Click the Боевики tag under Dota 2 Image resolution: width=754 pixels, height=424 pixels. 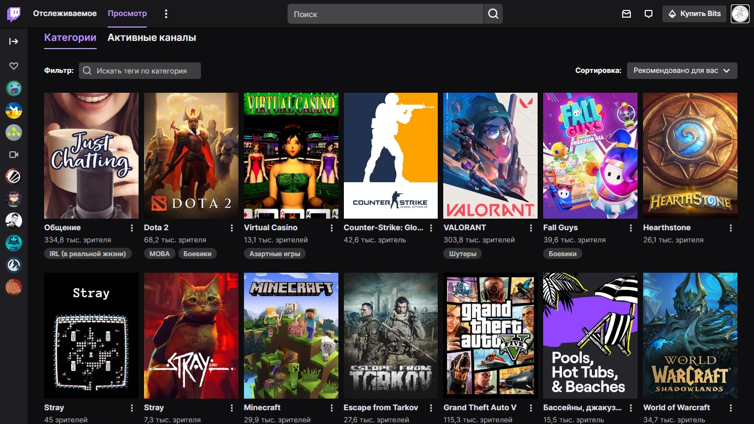[x=197, y=254]
